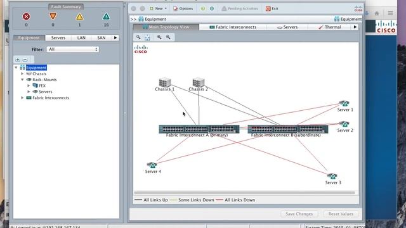Click the browser home icon behind the window
Viewport: 406px width, 228px height.
point(377,13)
